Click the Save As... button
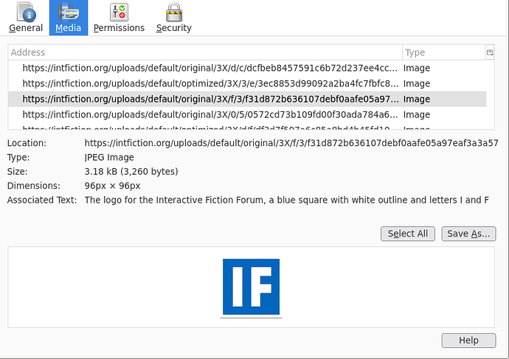 coord(468,234)
